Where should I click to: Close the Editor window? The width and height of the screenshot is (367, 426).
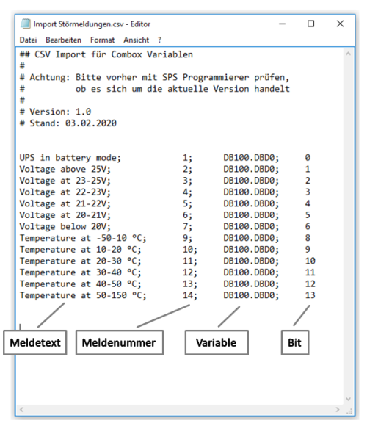(x=340, y=24)
